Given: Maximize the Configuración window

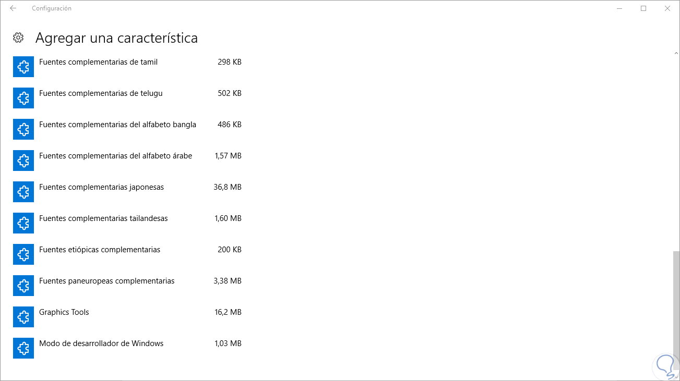Looking at the screenshot, I should (x=643, y=8).
